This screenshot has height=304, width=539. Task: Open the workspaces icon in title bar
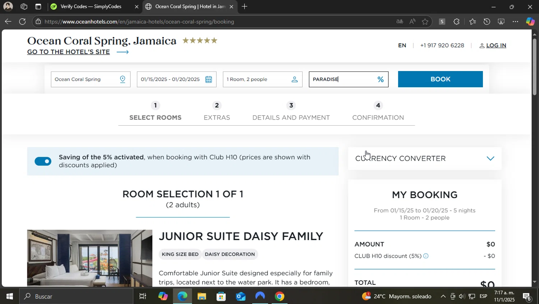tap(24, 6)
